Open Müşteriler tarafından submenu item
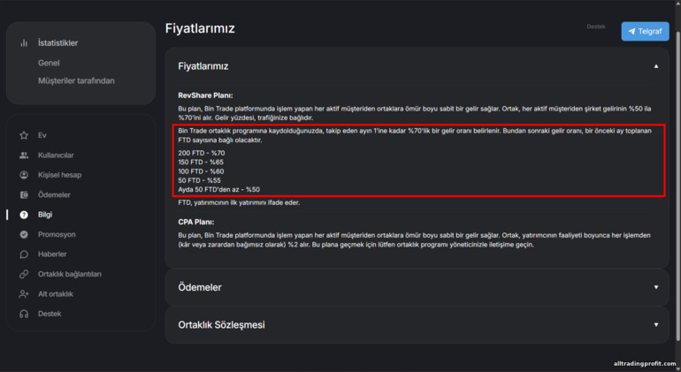681x372 pixels. click(x=76, y=81)
